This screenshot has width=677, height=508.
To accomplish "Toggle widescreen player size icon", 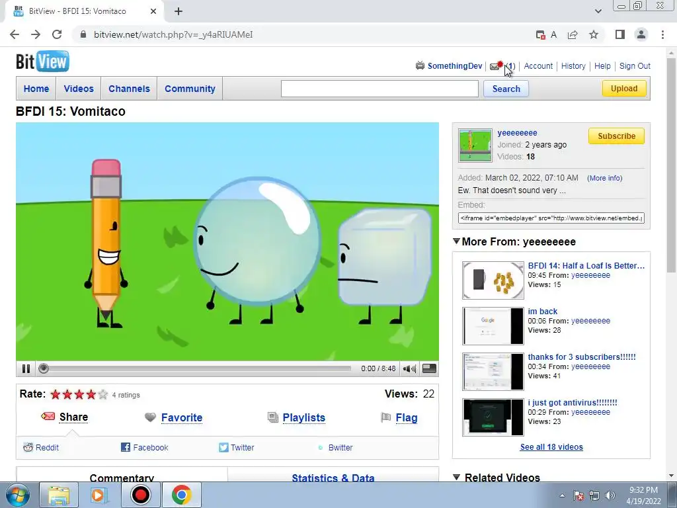I will pyautogui.click(x=429, y=368).
